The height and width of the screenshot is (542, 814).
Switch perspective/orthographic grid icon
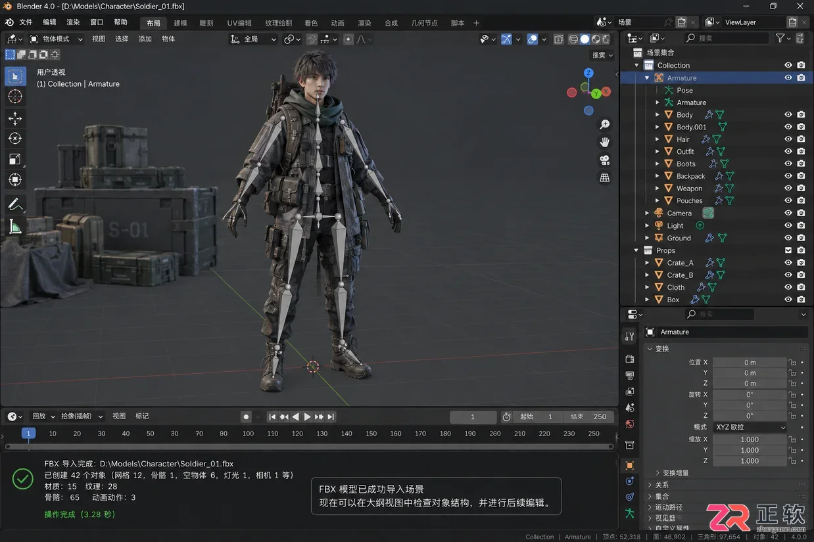(605, 177)
